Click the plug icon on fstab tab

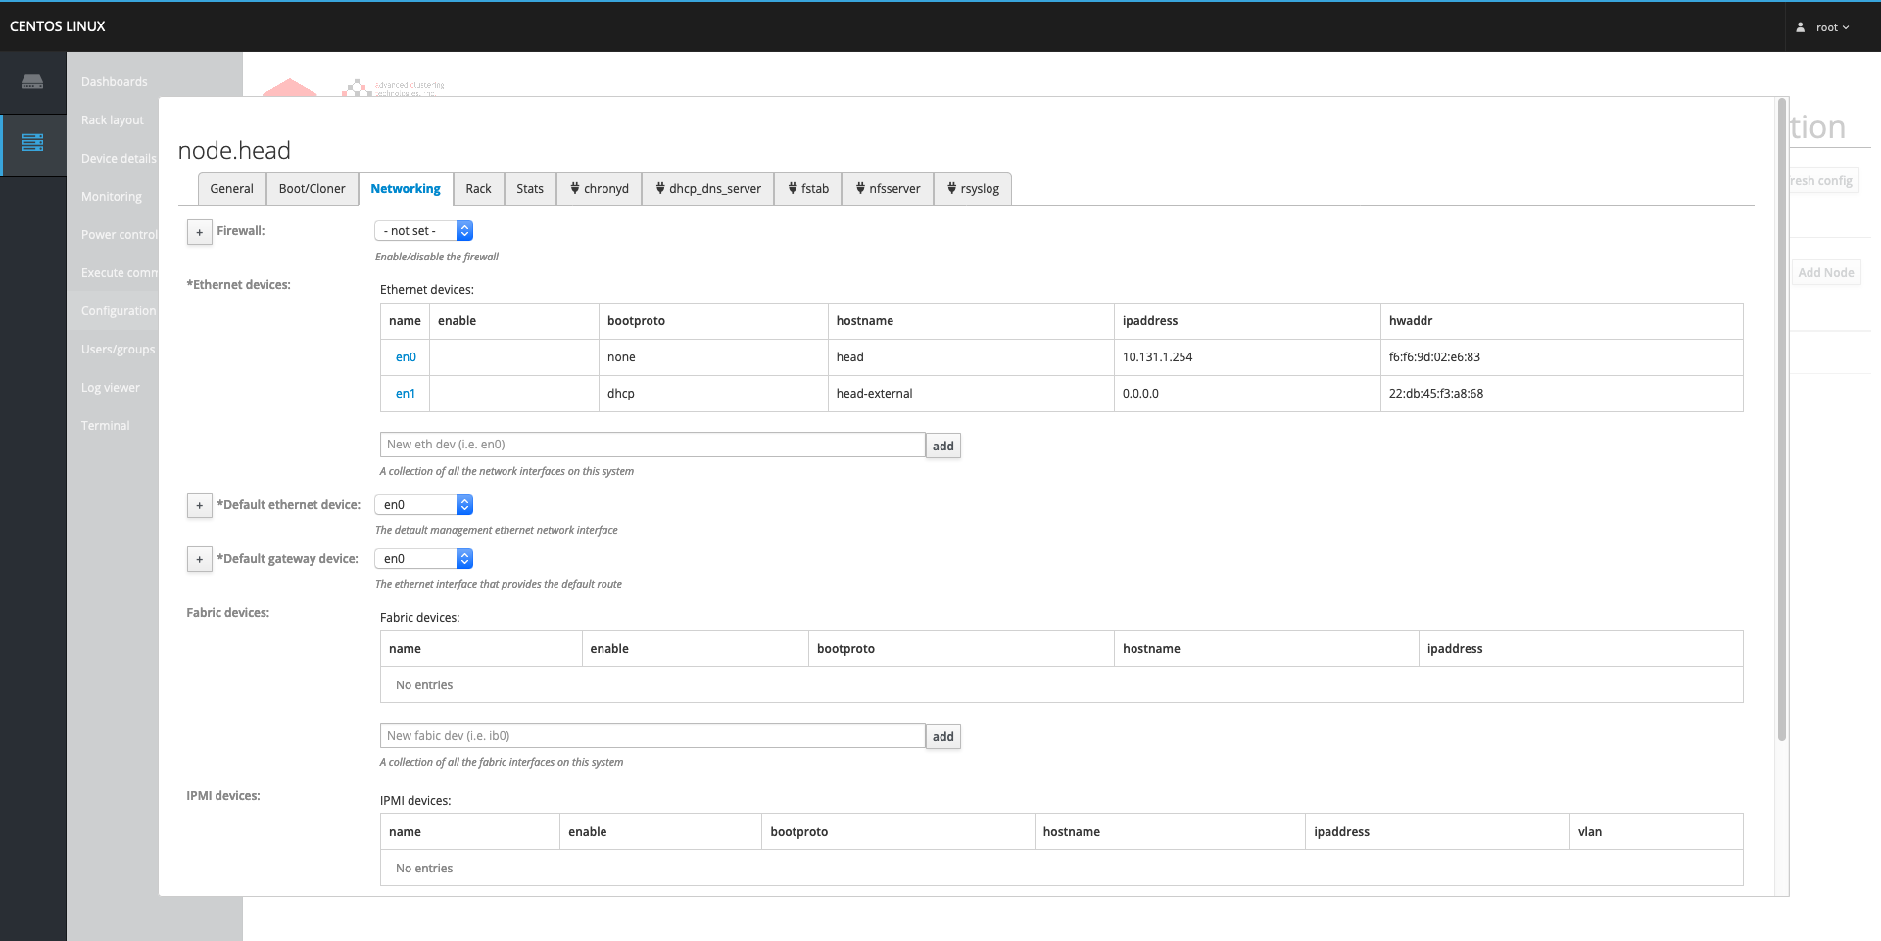click(793, 188)
